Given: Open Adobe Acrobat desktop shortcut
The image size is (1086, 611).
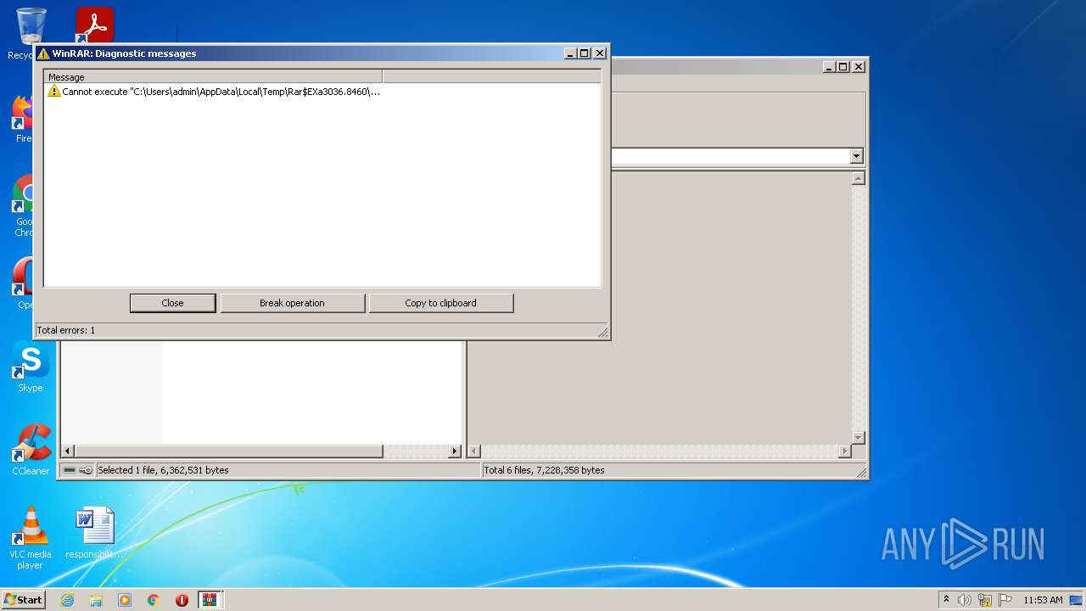Looking at the screenshot, I should pyautogui.click(x=94, y=25).
